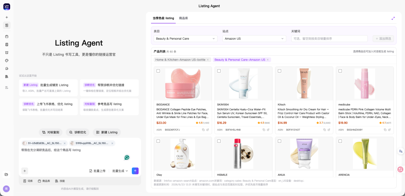Select the BIODANCE product checkbox
Screen dimensions: 405x196
(158, 71)
